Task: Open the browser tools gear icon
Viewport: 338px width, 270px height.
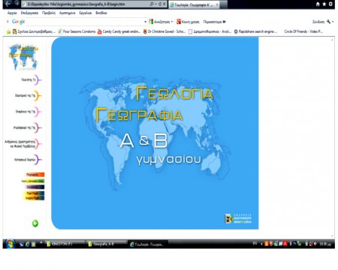Action: (x=330, y=4)
